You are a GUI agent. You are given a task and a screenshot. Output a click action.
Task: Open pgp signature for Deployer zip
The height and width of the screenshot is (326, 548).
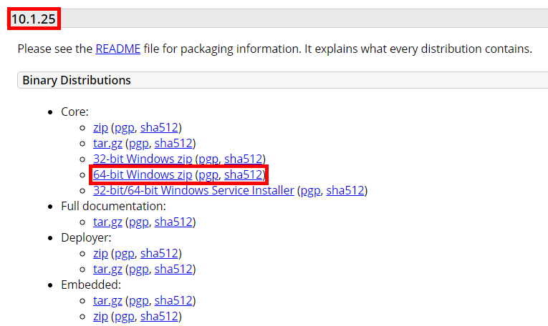(x=125, y=254)
